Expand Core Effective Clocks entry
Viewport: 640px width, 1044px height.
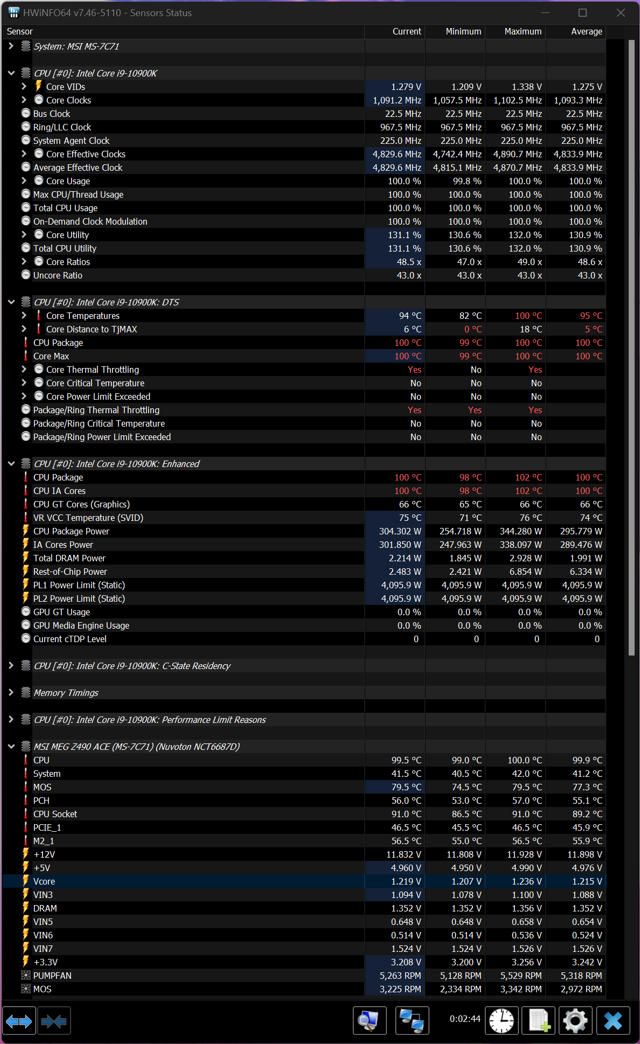point(24,154)
